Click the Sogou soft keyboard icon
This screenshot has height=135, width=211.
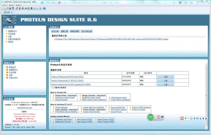pos(197,119)
